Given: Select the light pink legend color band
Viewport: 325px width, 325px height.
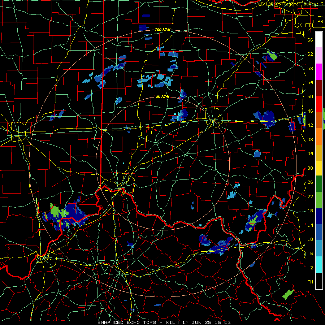Looking at the screenshot, I should tap(319, 56).
